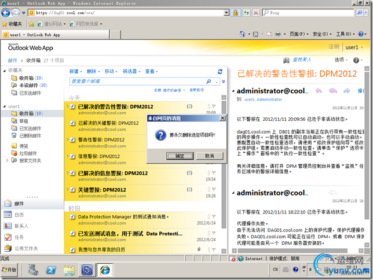Click the 搜索整个邮箱 search input field
373x280 pixels.
(138, 82)
